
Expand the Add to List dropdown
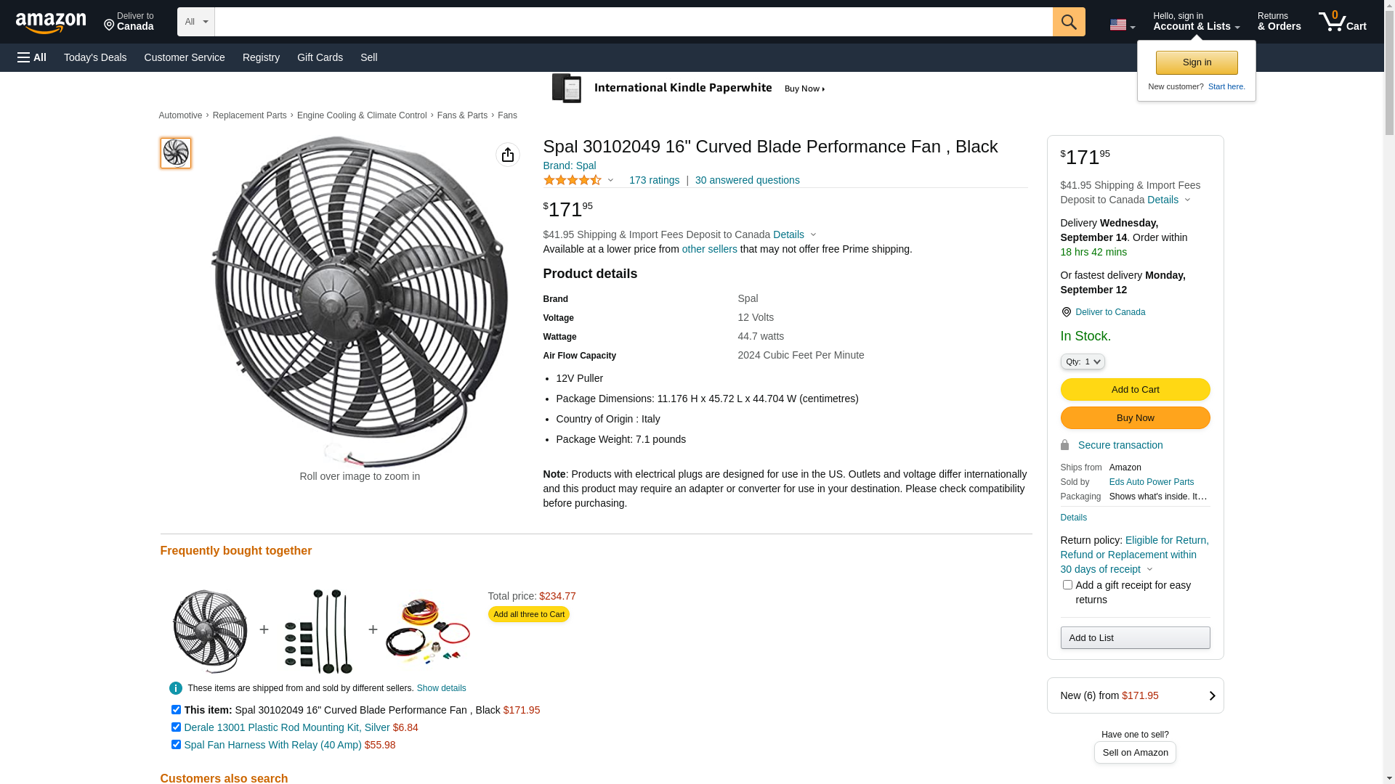tap(1134, 637)
